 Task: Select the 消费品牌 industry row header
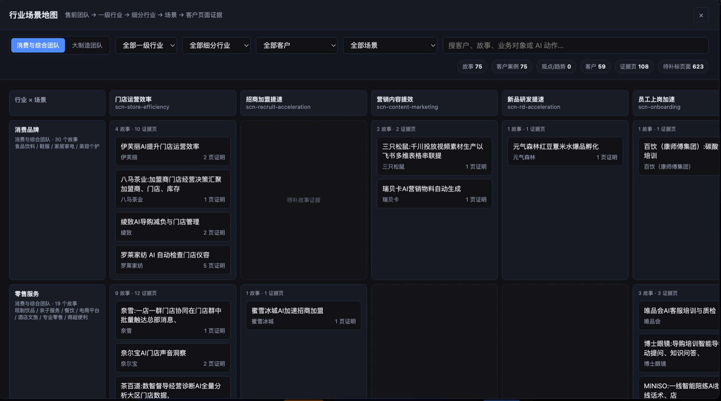tap(57, 200)
